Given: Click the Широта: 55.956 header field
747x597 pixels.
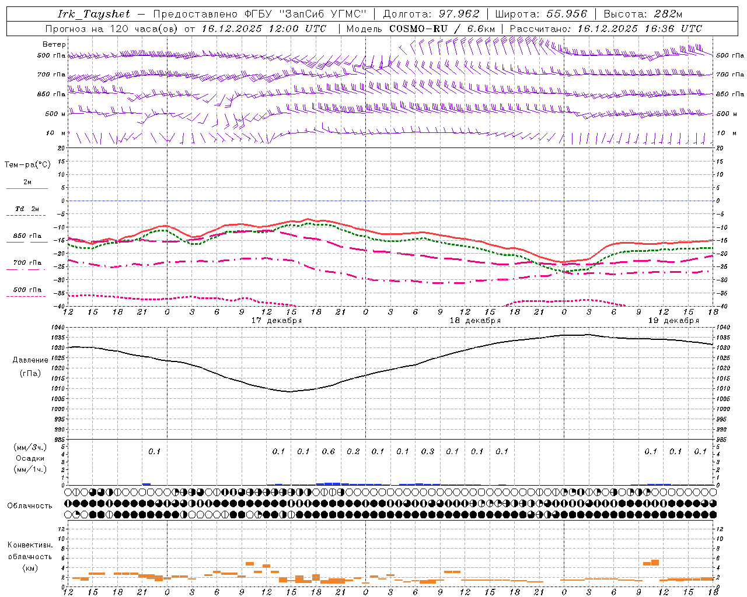Looking at the screenshot, I should (x=541, y=14).
